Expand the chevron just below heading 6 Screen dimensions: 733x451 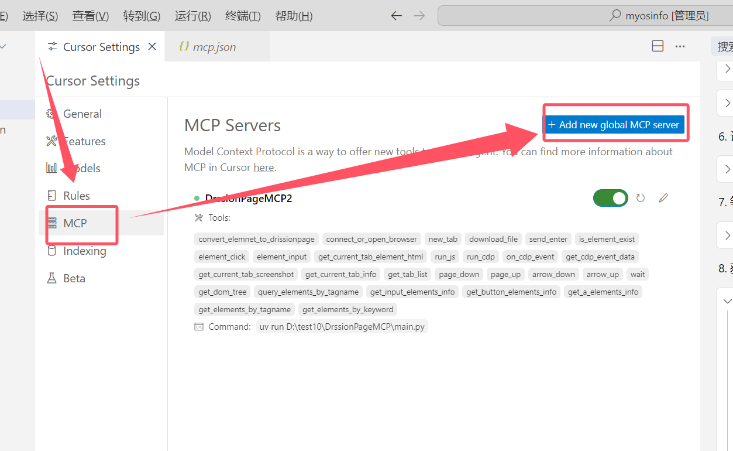point(727,169)
